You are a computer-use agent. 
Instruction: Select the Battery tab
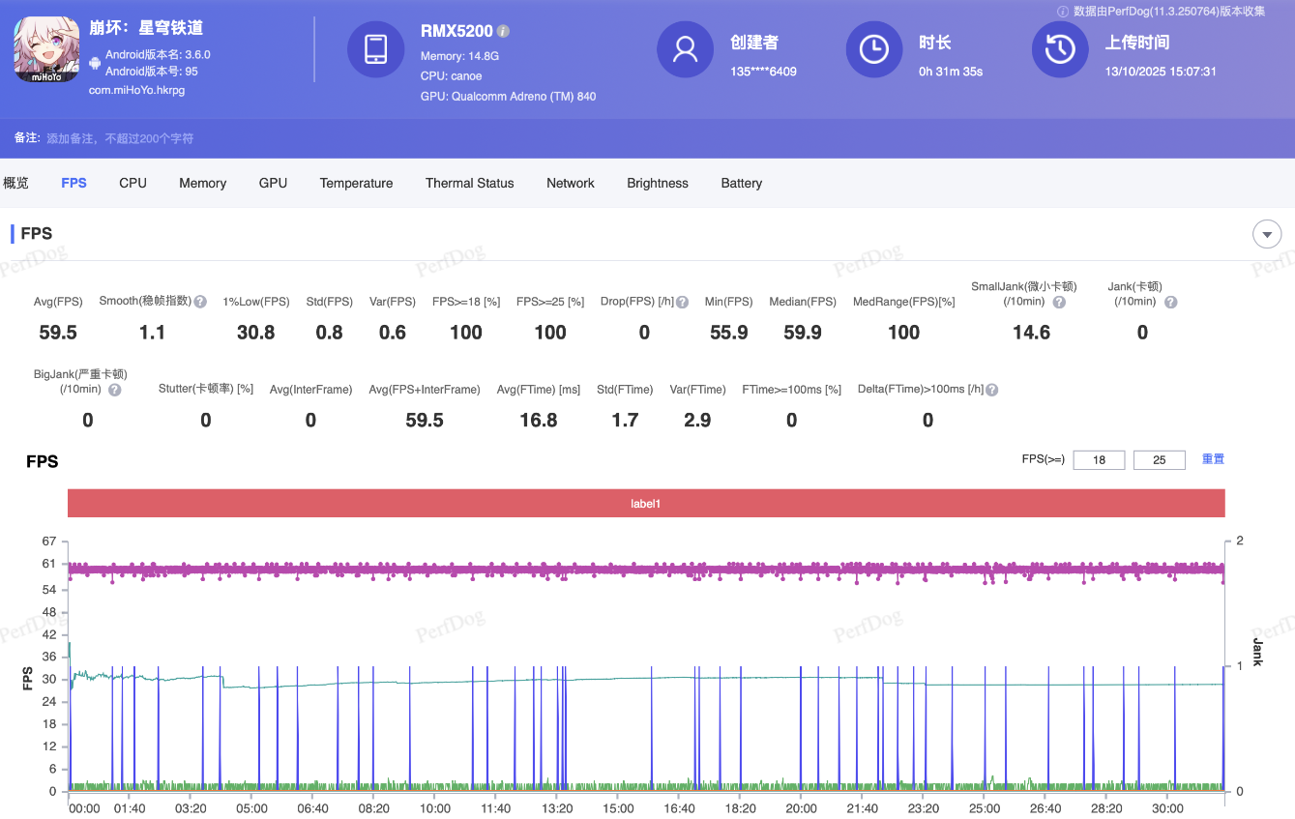tap(741, 183)
